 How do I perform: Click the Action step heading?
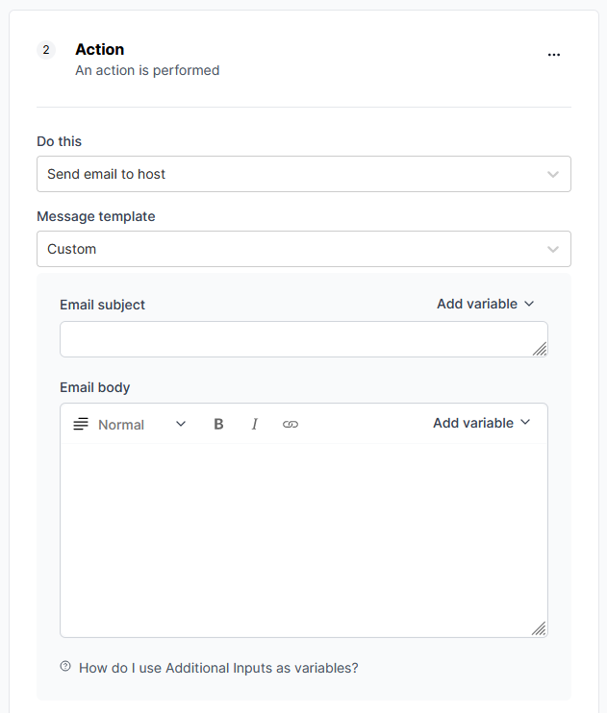[x=100, y=49]
